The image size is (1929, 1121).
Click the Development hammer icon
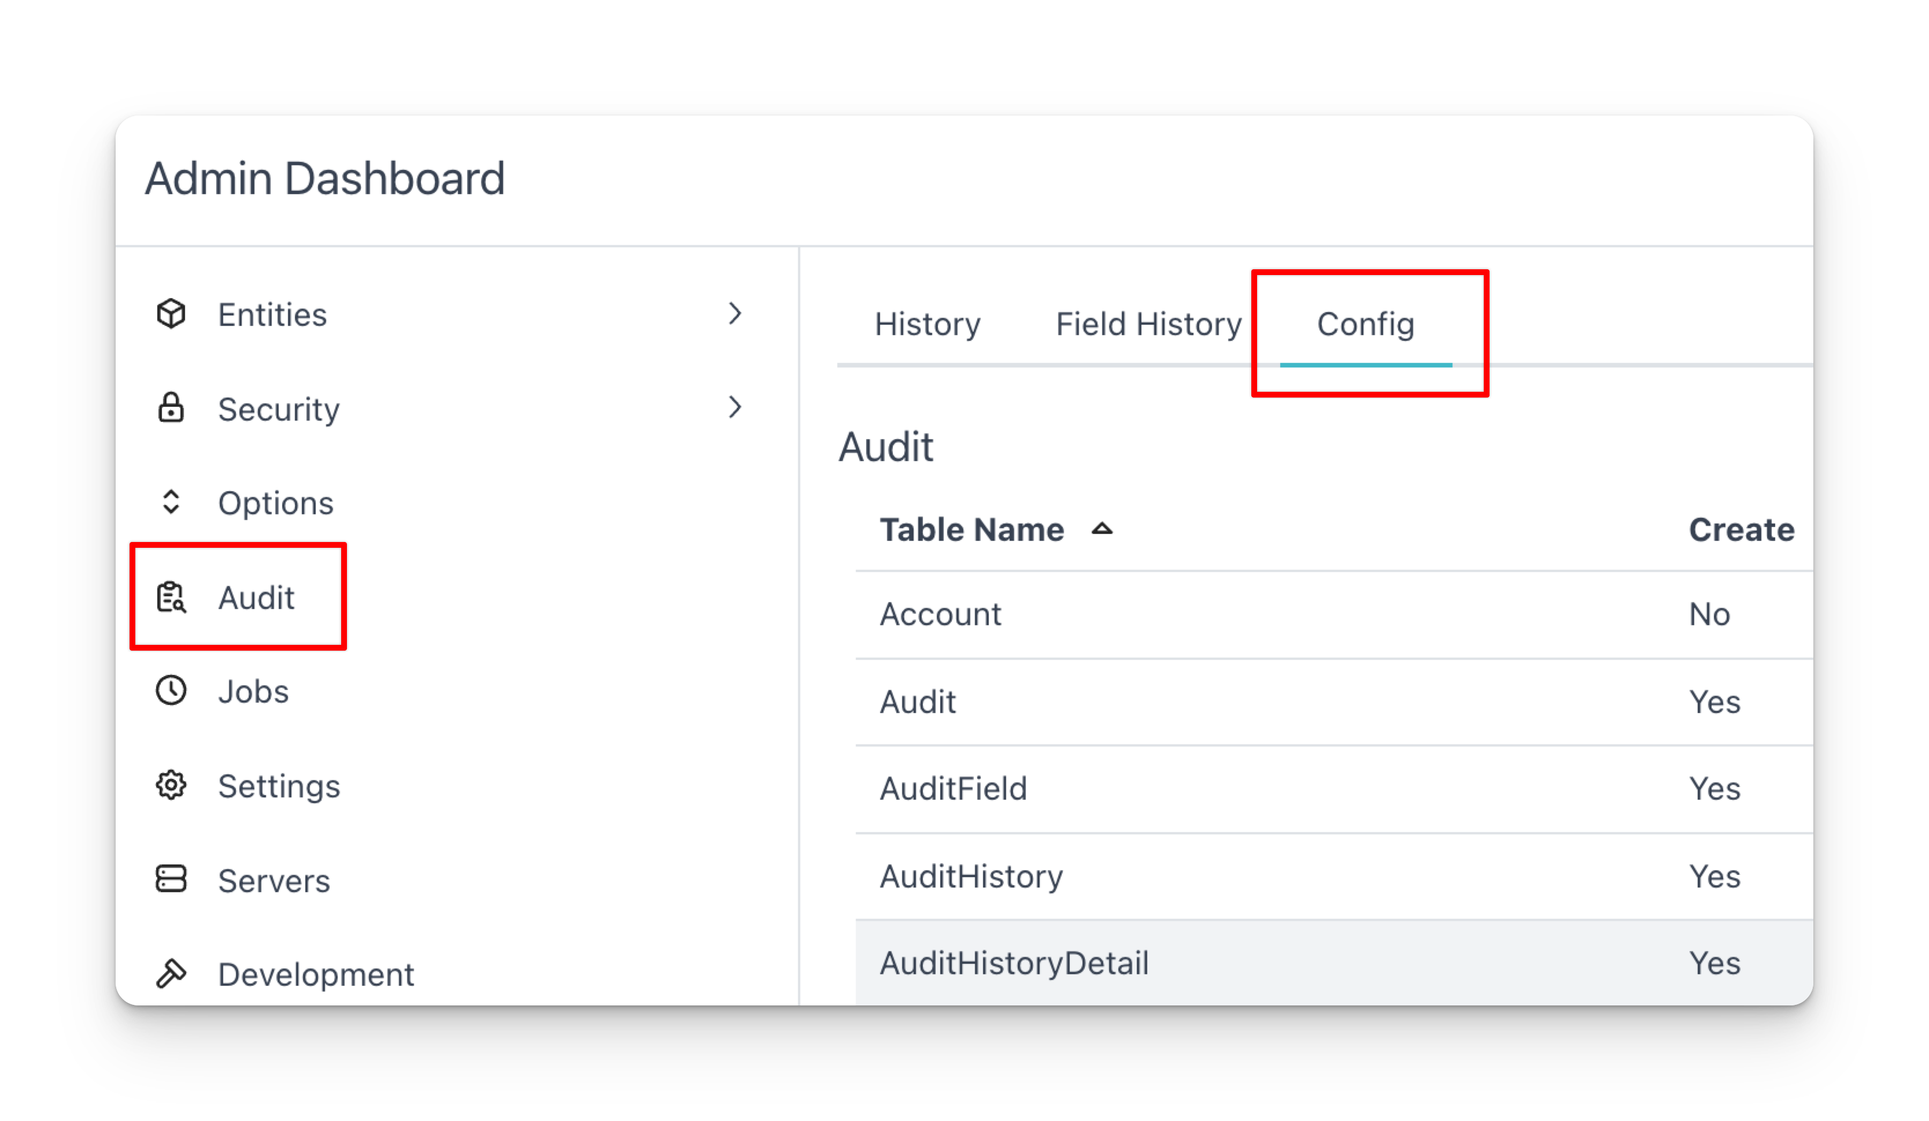pos(171,974)
